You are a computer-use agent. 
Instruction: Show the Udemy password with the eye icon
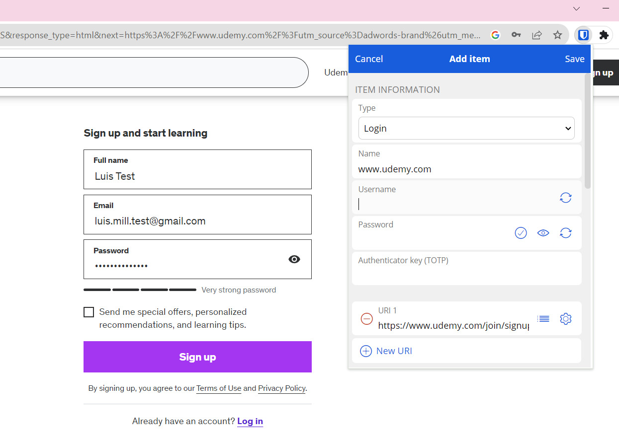pyautogui.click(x=294, y=259)
